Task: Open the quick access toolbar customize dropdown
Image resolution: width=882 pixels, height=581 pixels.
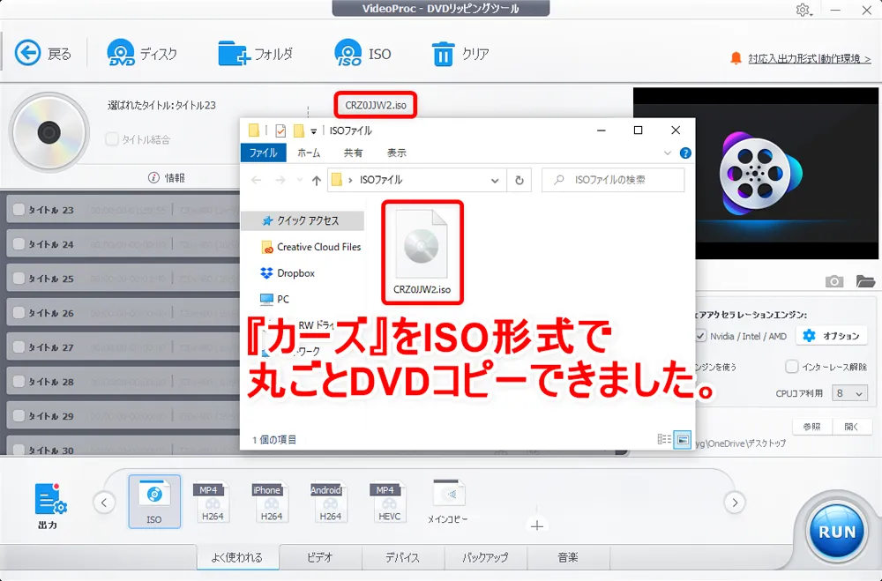Action: coord(313,131)
